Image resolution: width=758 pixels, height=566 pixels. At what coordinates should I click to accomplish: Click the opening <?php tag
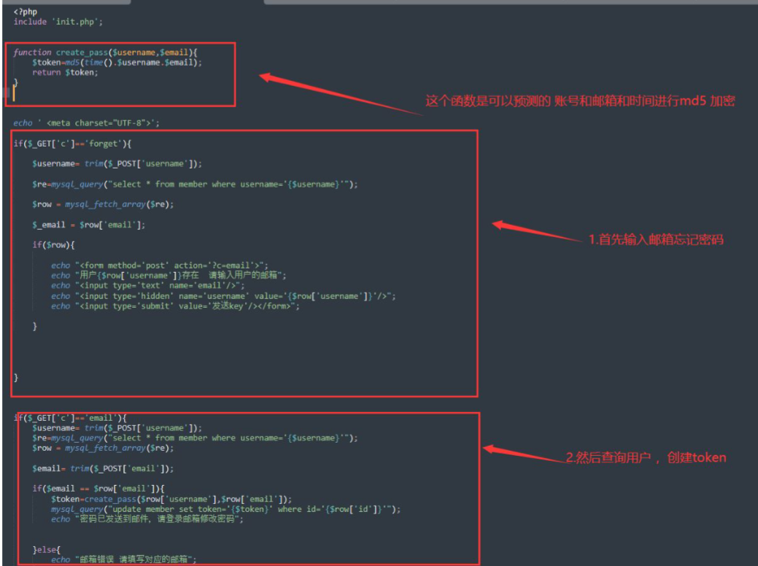coord(27,12)
